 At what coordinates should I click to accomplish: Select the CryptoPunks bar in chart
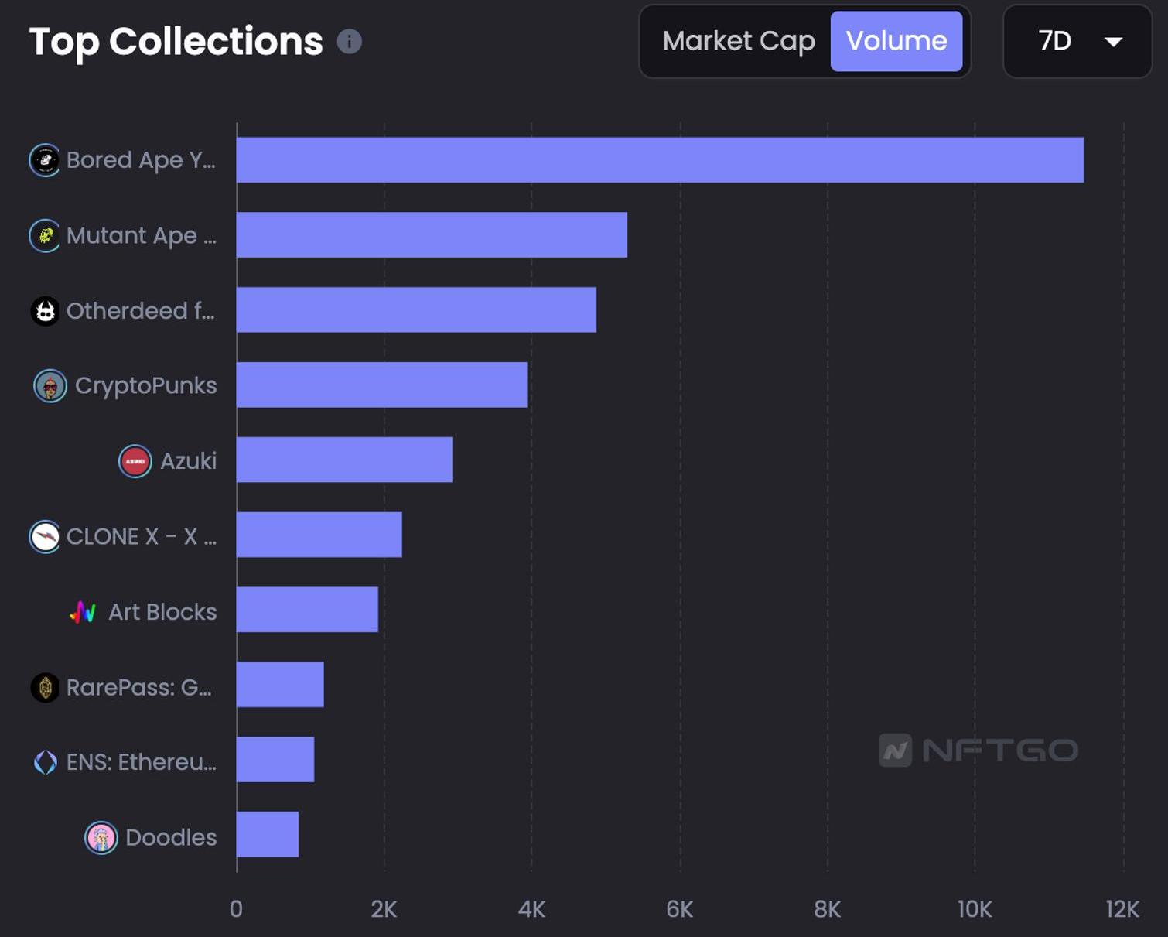[x=381, y=385]
